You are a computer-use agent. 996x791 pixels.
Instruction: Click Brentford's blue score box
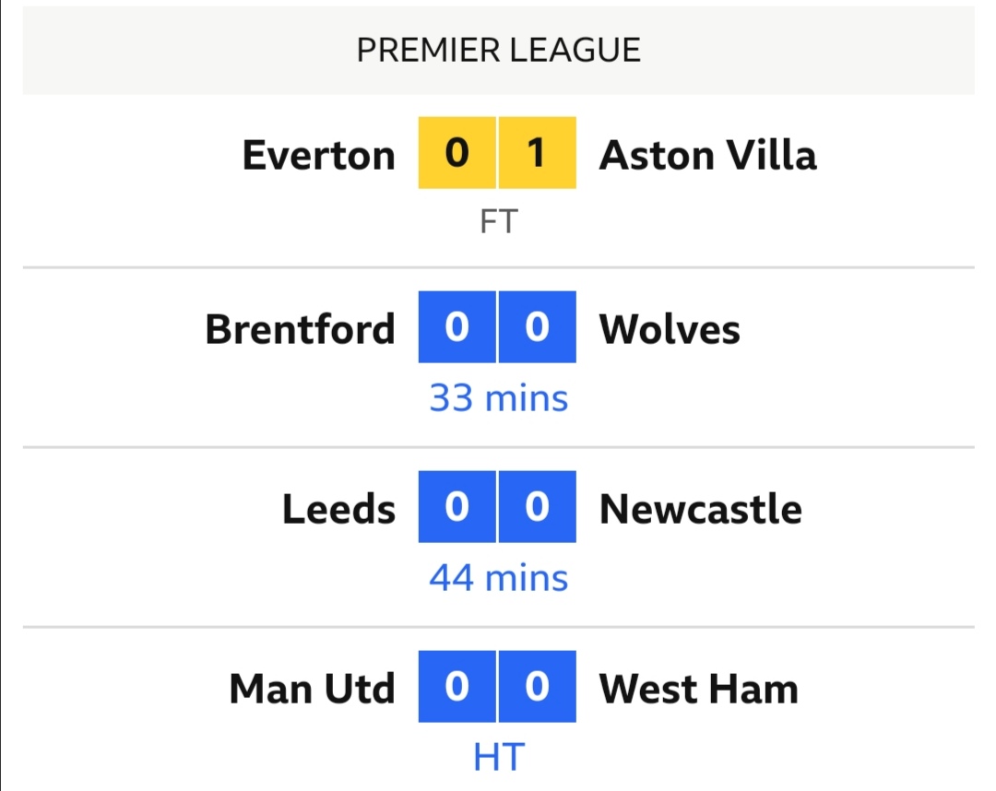pos(456,327)
